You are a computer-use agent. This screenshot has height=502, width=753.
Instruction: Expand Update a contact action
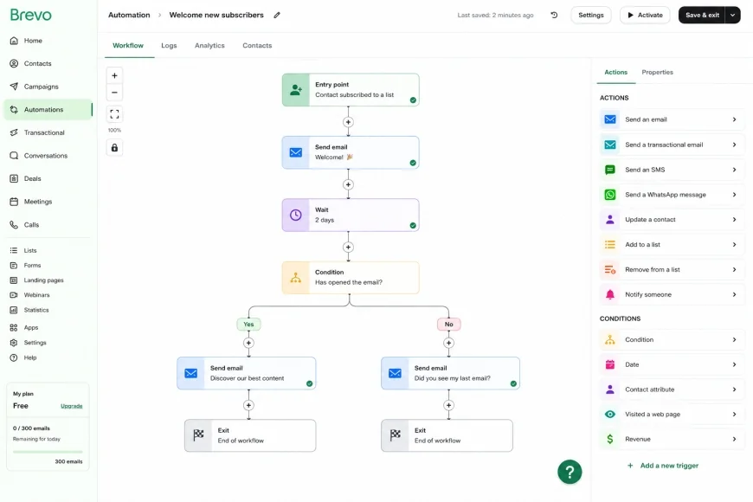click(x=672, y=220)
